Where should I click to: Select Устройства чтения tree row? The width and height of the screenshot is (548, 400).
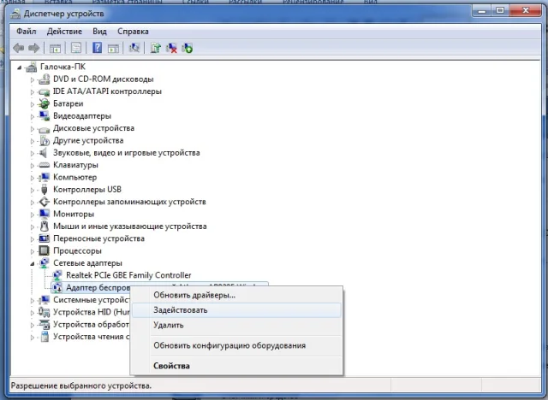click(91, 337)
